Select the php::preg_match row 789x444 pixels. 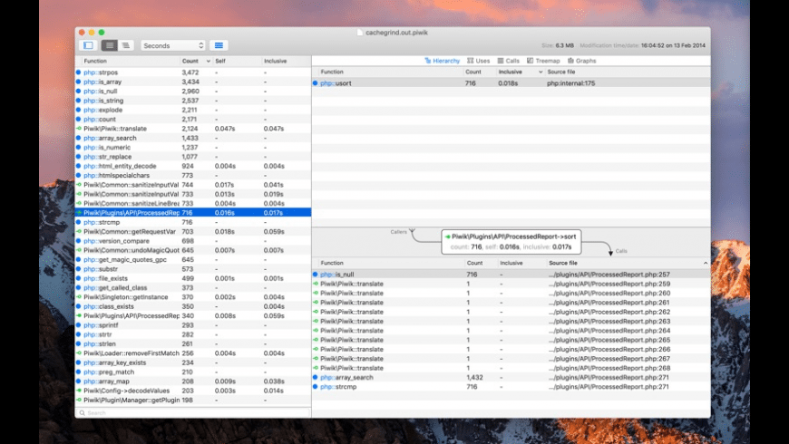(x=193, y=372)
